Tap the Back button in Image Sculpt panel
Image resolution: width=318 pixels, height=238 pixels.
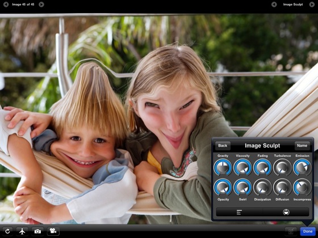(x=223, y=146)
